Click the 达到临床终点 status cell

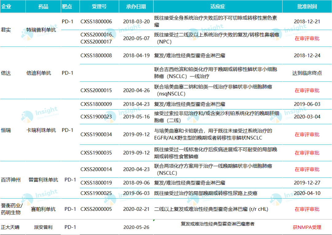(307, 73)
